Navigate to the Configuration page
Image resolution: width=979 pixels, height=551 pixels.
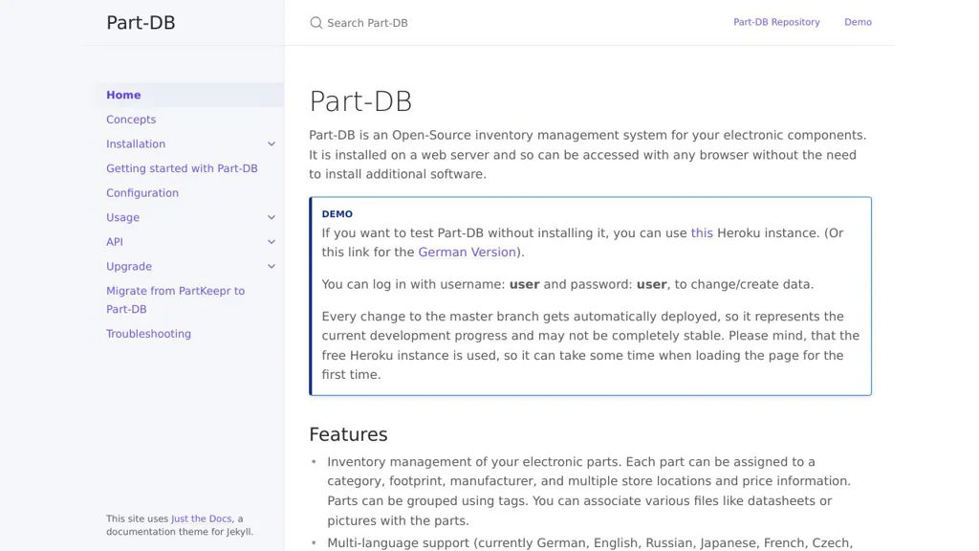(142, 193)
